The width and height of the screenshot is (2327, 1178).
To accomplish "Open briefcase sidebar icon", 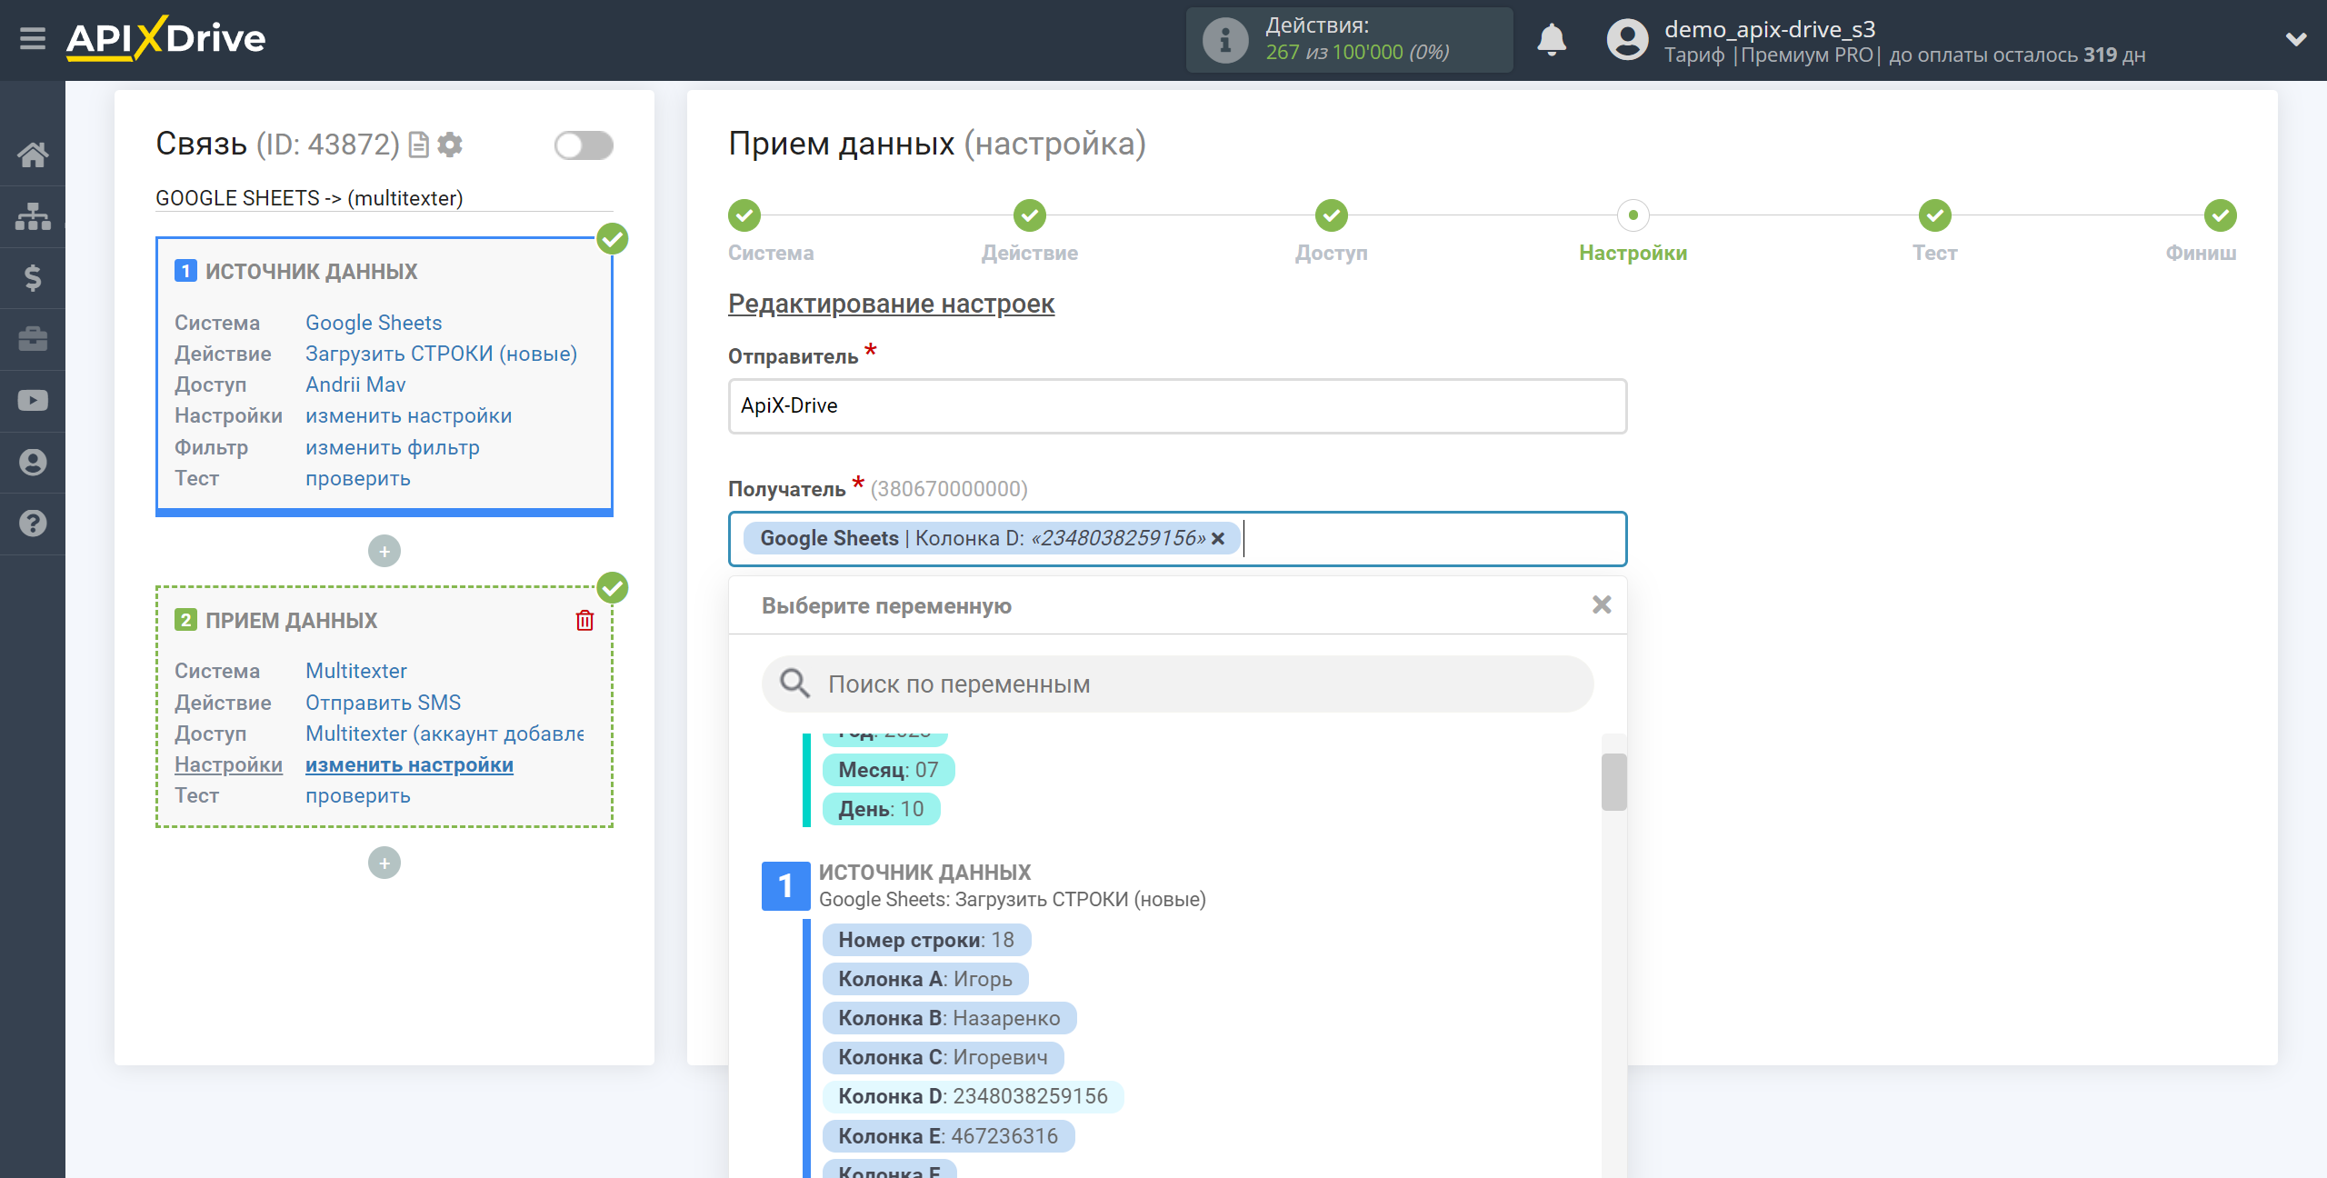I will pos(33,339).
